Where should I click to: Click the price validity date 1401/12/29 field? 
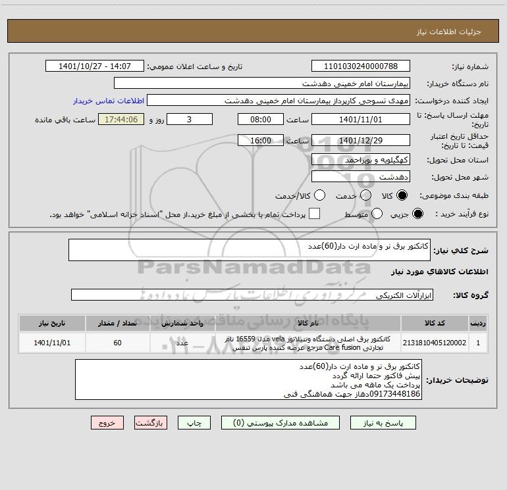click(361, 140)
